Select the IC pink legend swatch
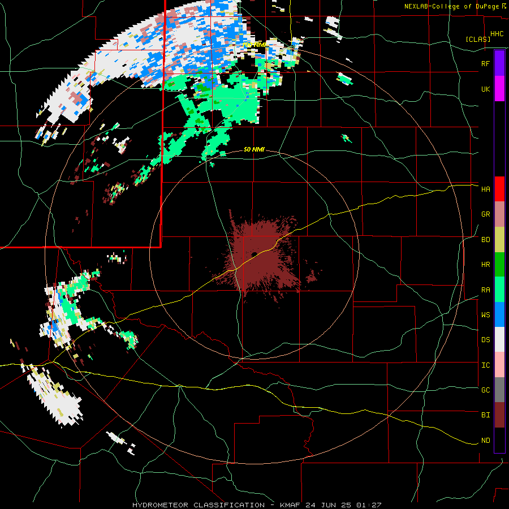 pos(499,365)
